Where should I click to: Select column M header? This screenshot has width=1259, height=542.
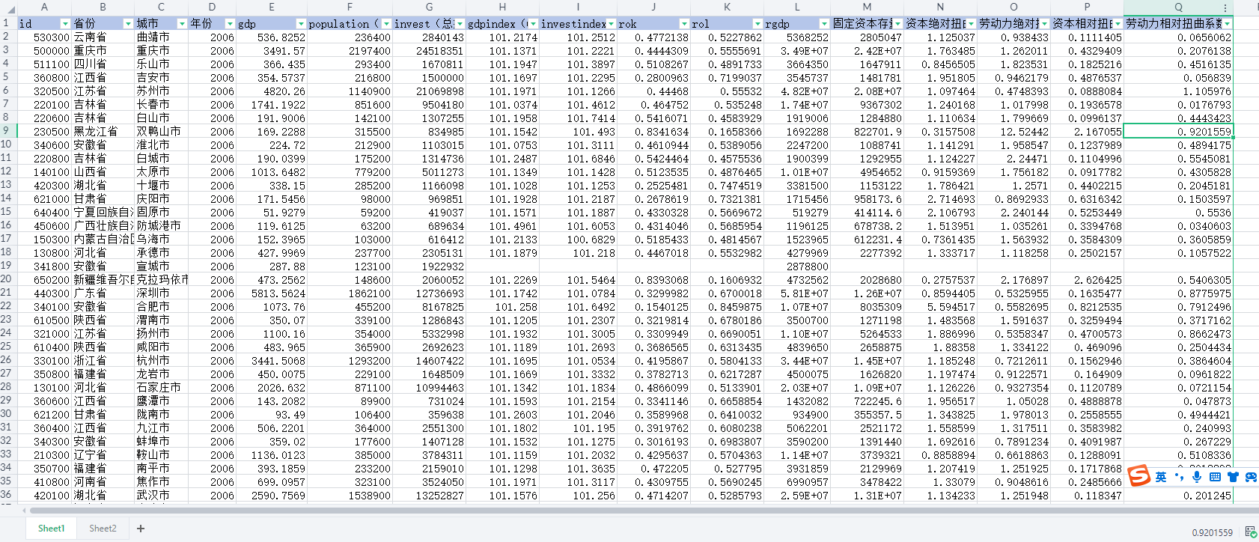point(867,7)
